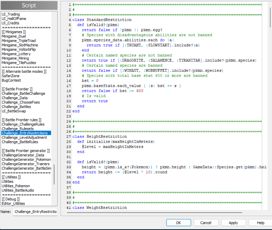Open Minigame_TripleTriad script

point(19,41)
